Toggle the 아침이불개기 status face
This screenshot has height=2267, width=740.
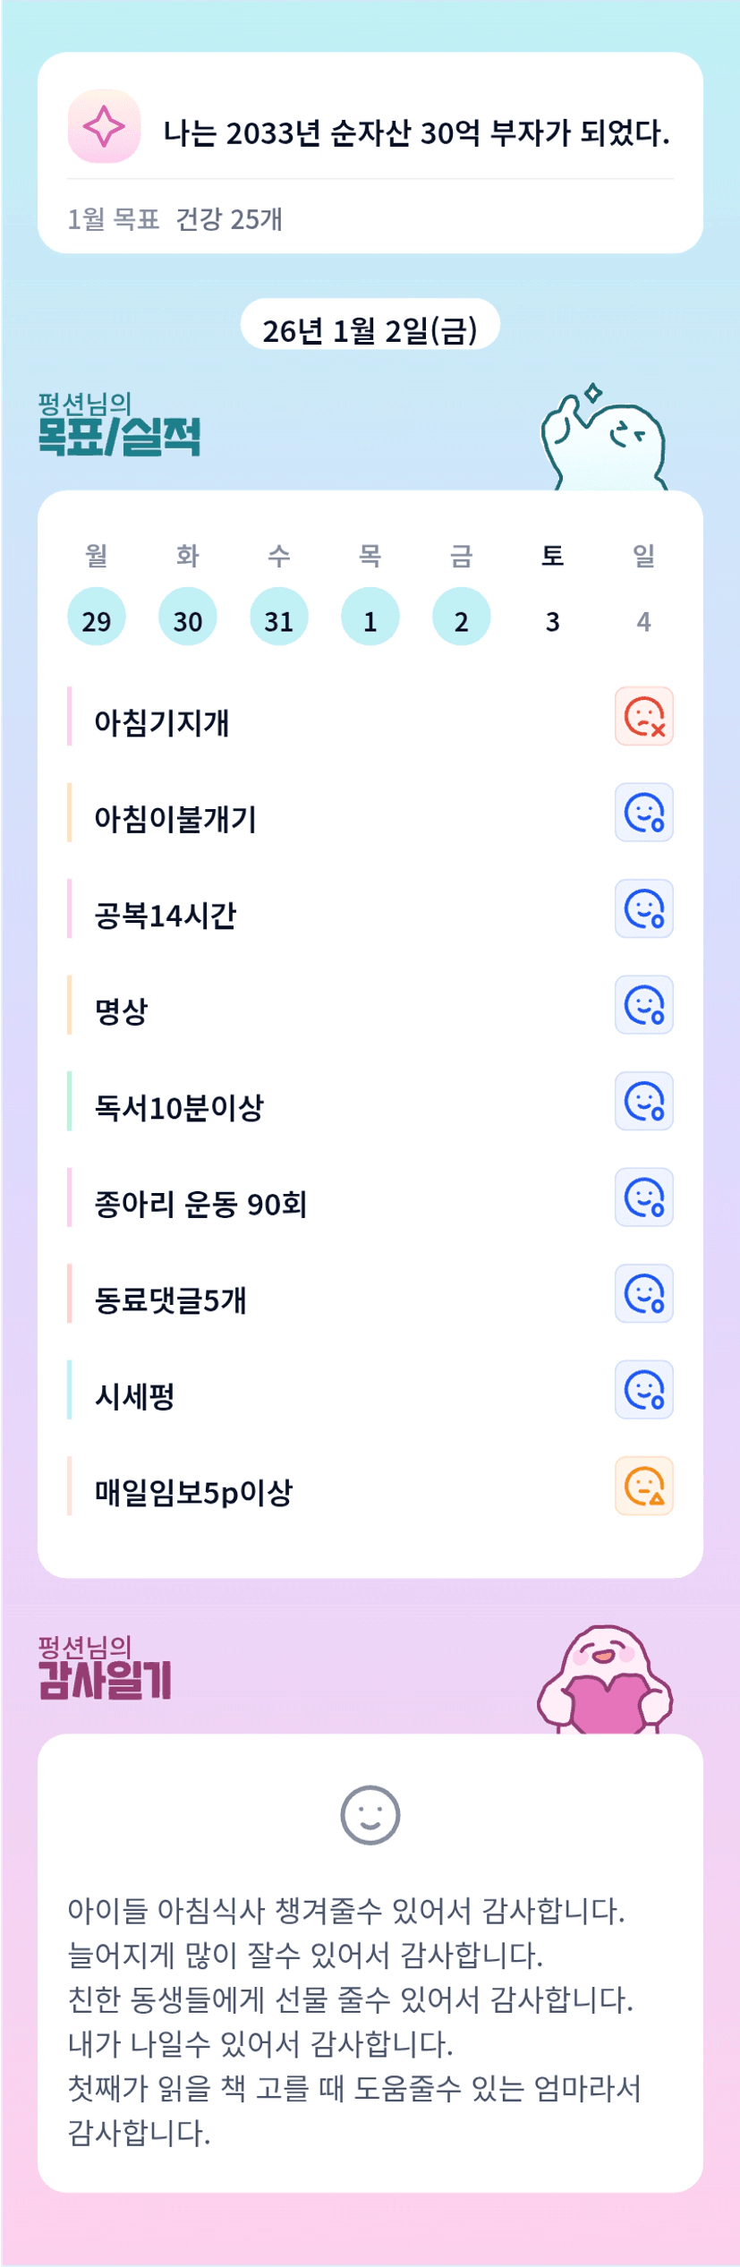click(x=643, y=814)
